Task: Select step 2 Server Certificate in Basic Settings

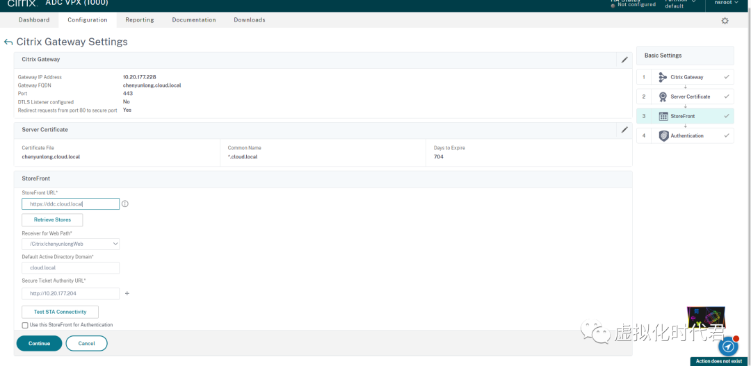Action: click(x=685, y=97)
